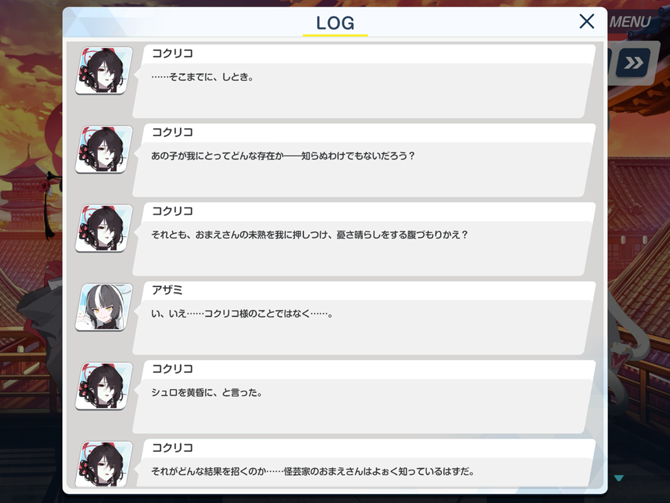Click the fast-forward skip double-arrow button
This screenshot has width=670, height=503.
click(633, 63)
